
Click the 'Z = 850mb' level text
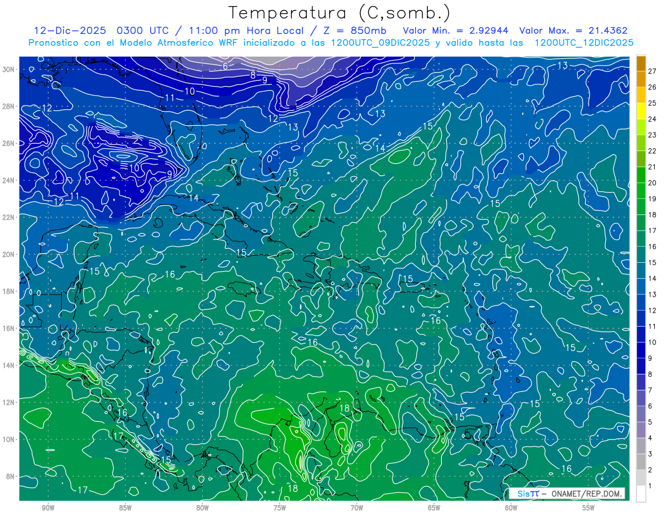point(355,31)
